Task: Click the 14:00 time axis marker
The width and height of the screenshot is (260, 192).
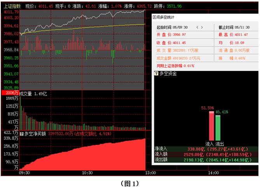Action: tap(213, 173)
